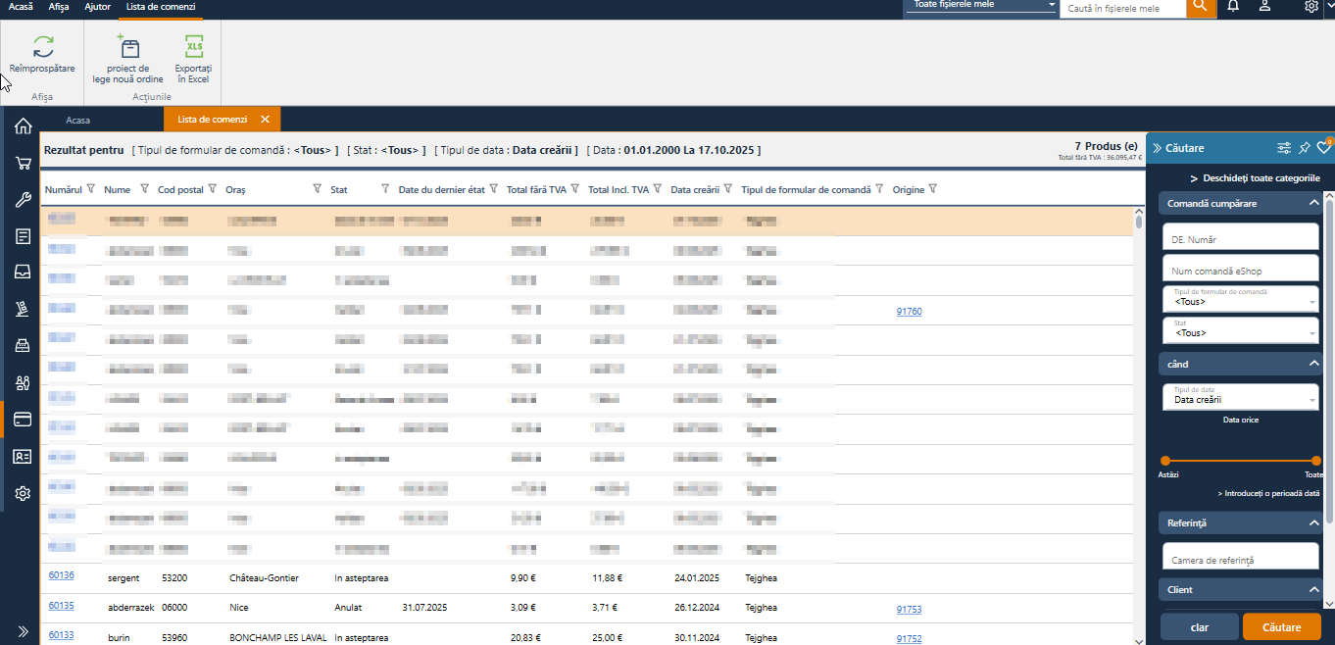Filter the Total fără TVA column
The height and width of the screenshot is (645, 1335).
coord(575,189)
